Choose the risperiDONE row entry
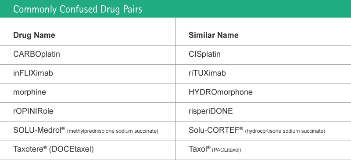 (211, 111)
